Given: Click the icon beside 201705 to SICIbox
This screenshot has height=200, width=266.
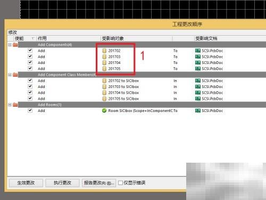Looking at the screenshot, I should 104,99.
